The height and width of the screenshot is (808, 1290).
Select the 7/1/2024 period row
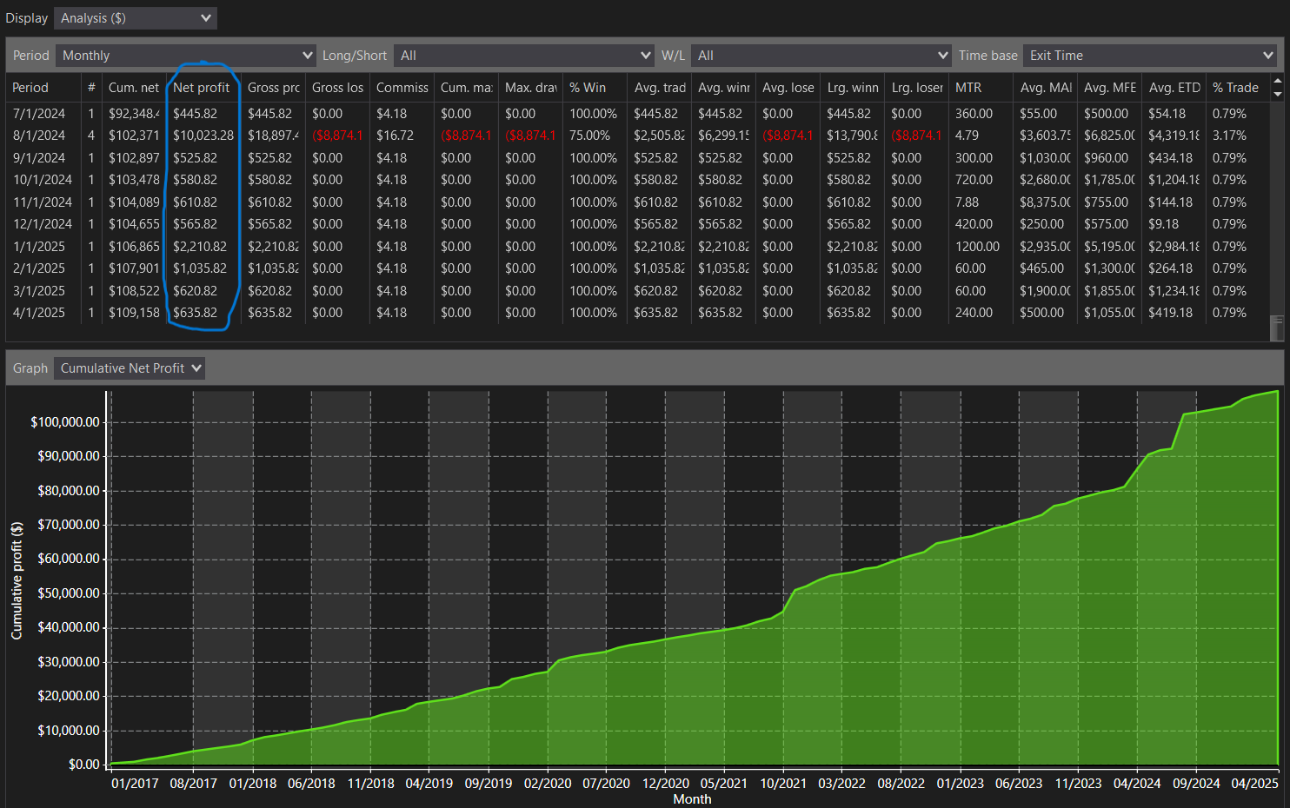(x=638, y=114)
